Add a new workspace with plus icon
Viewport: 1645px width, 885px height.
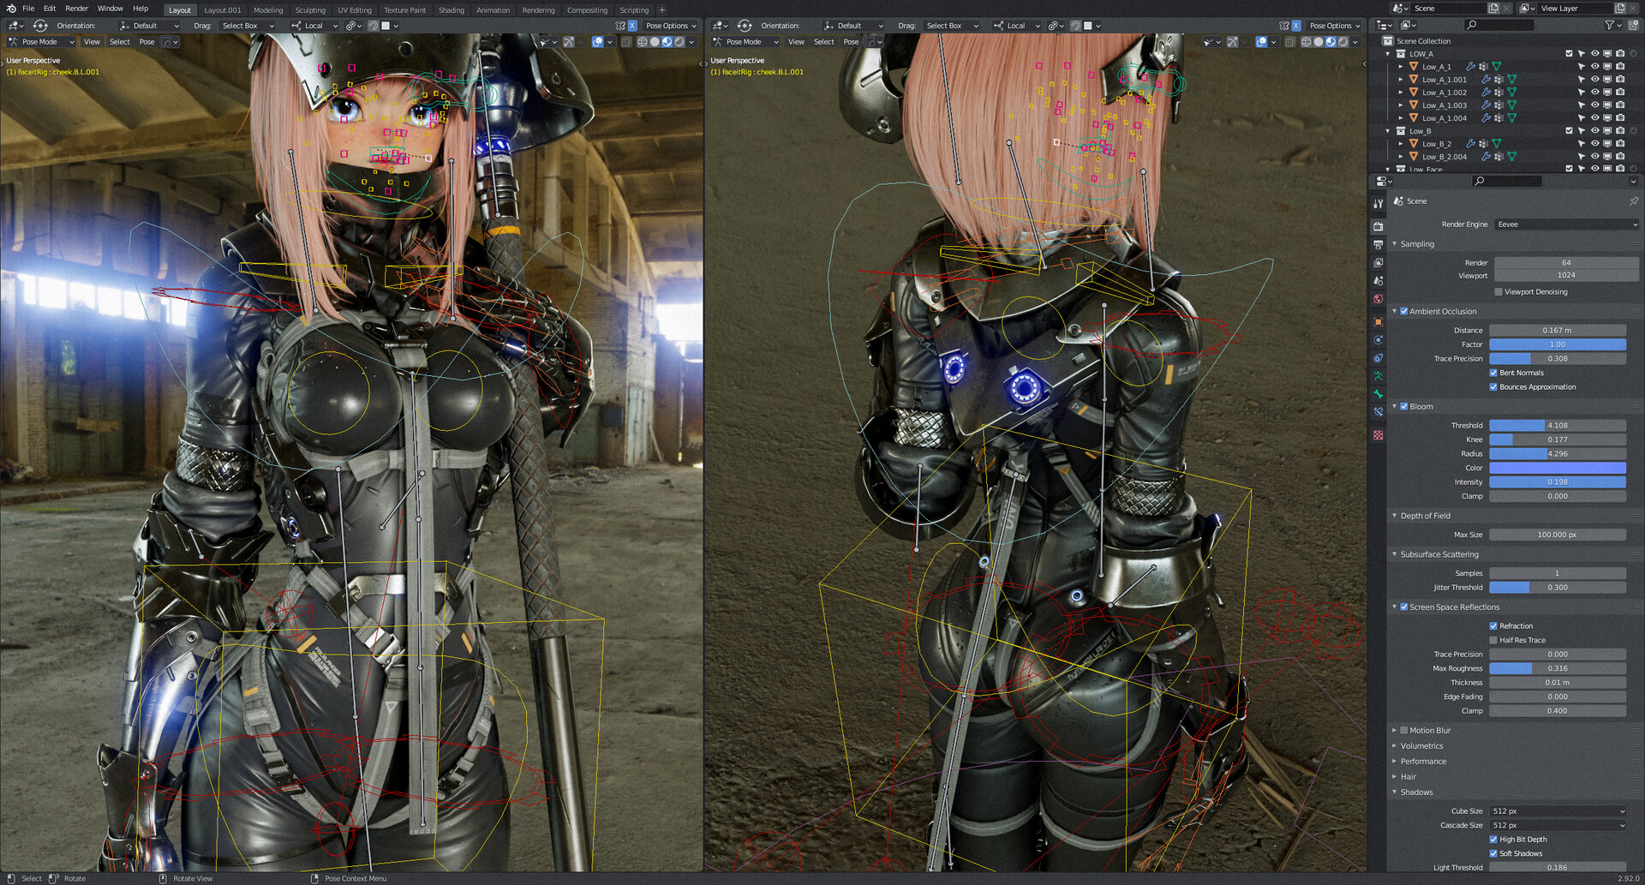(661, 10)
